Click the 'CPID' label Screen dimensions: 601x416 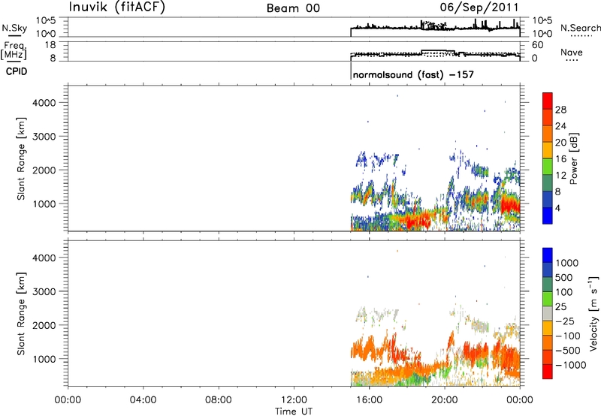[17, 71]
